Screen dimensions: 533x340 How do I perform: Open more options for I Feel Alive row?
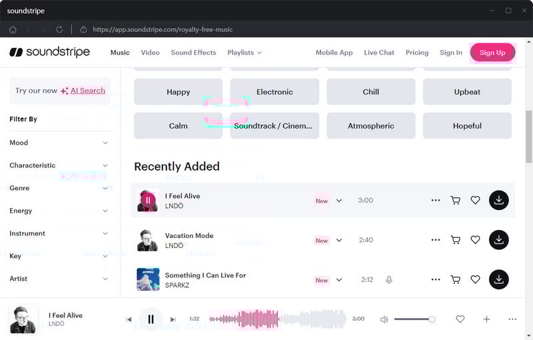[x=436, y=200]
